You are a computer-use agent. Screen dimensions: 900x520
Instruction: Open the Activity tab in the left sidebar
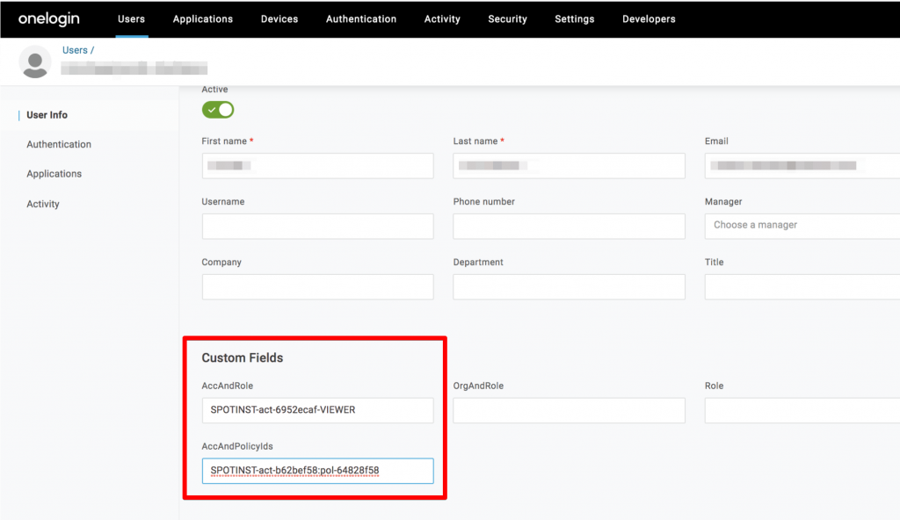(42, 204)
